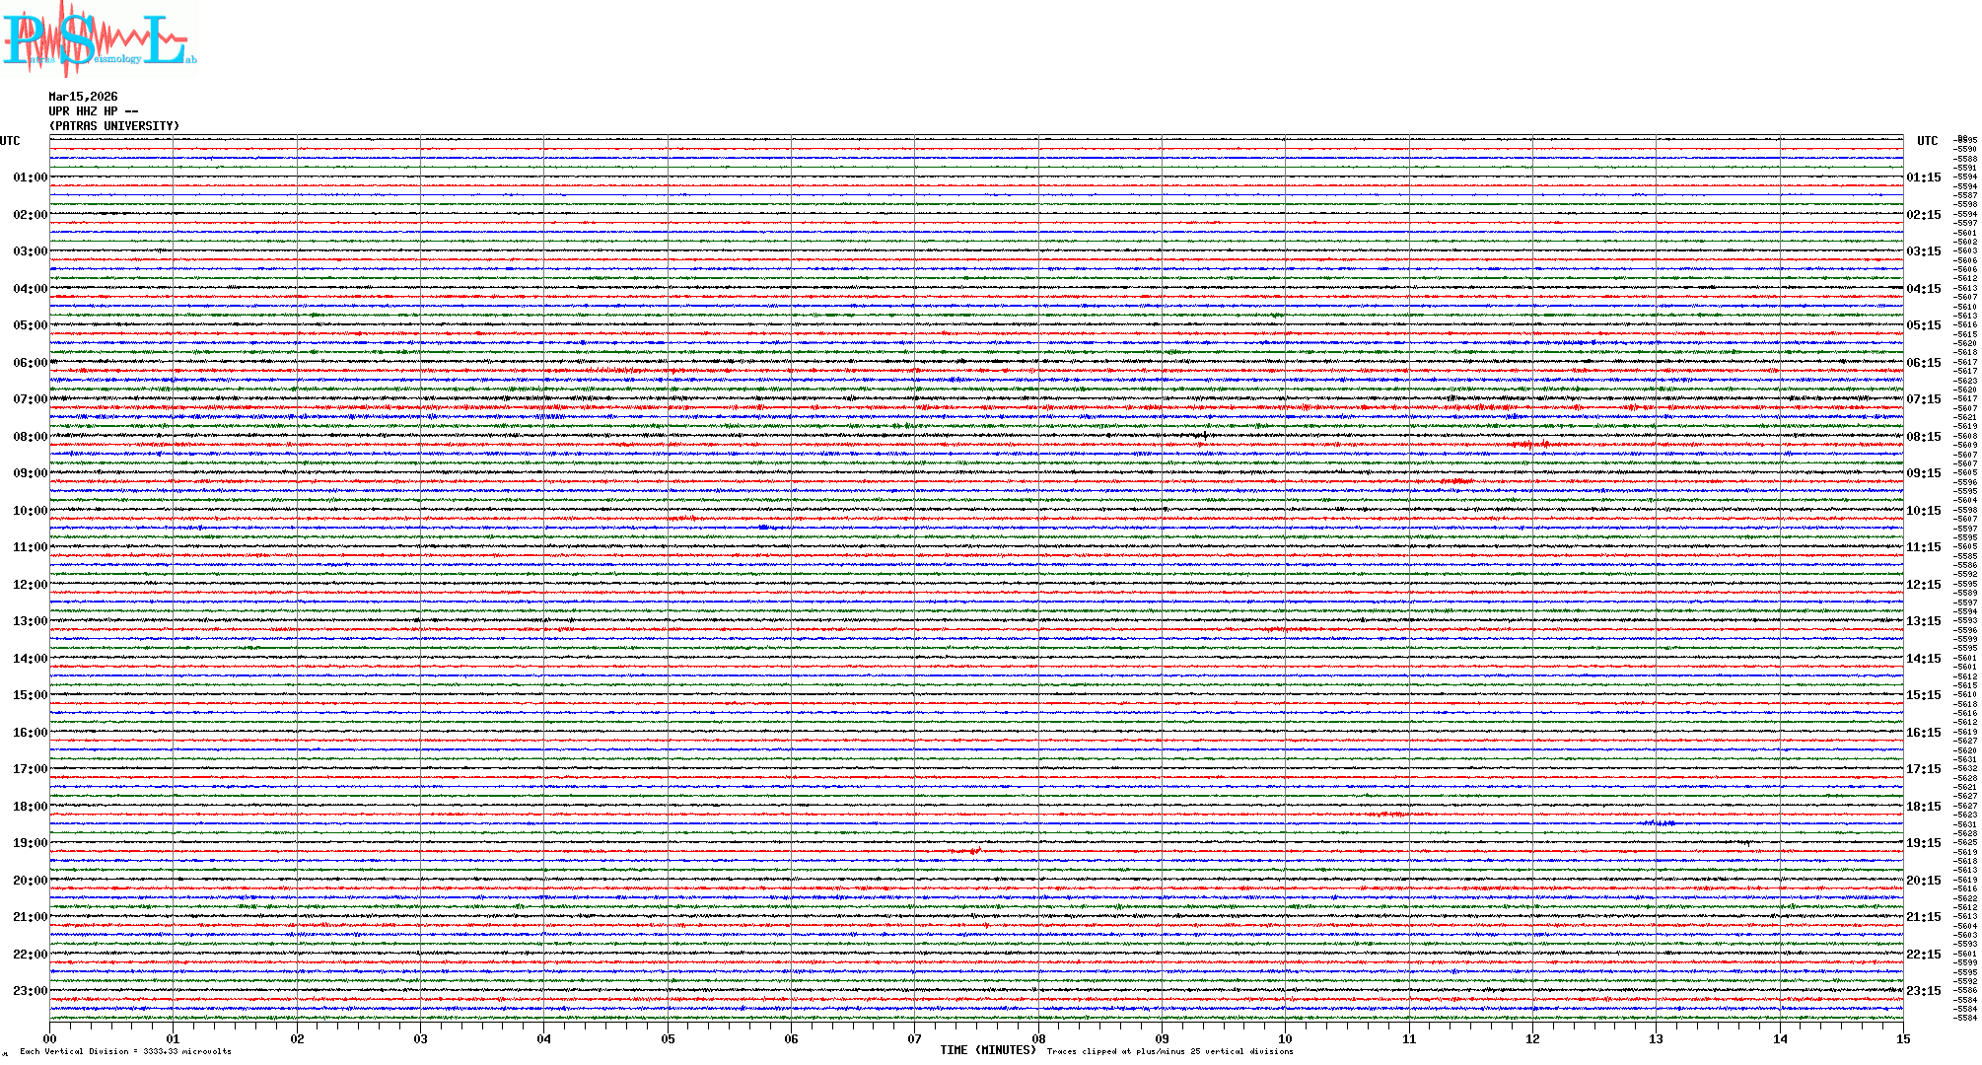This screenshot has height=1065, width=1982.
Task: Select the 23:00 row label on left
Action: (x=30, y=991)
